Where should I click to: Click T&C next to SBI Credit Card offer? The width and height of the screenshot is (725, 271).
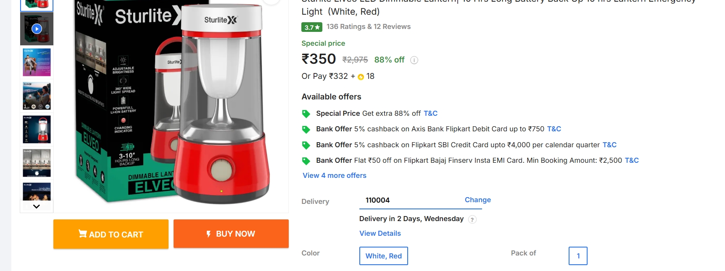pyautogui.click(x=609, y=145)
